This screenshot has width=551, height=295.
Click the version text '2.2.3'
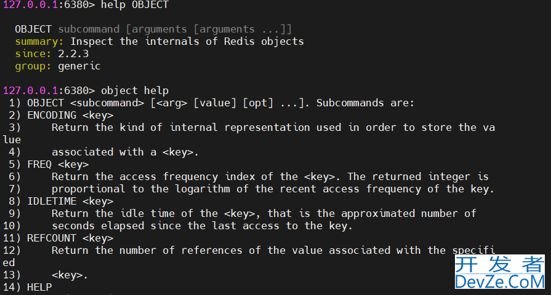pyautogui.click(x=73, y=53)
